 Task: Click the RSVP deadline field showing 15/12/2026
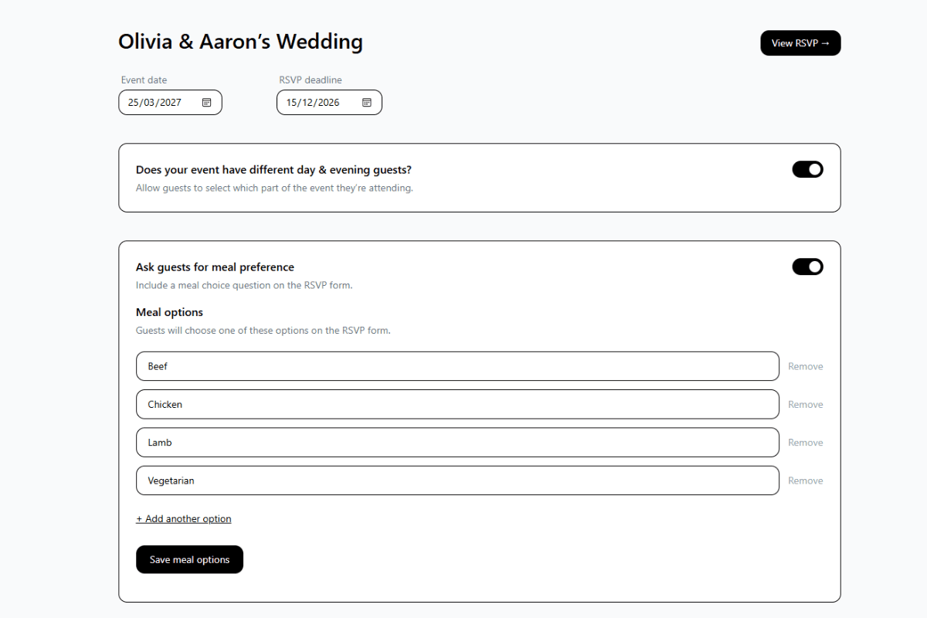(x=315, y=103)
